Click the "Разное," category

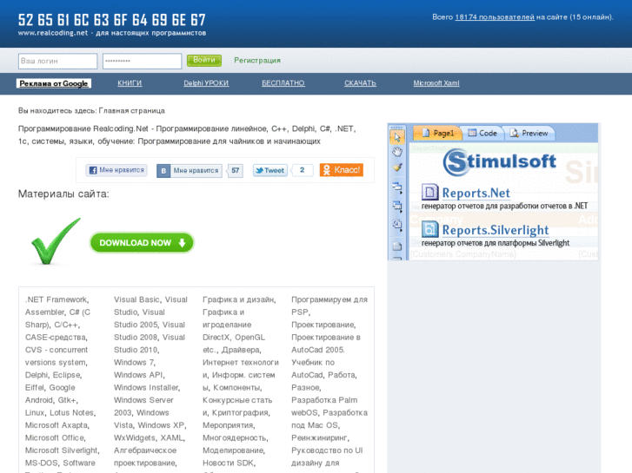coord(306,387)
